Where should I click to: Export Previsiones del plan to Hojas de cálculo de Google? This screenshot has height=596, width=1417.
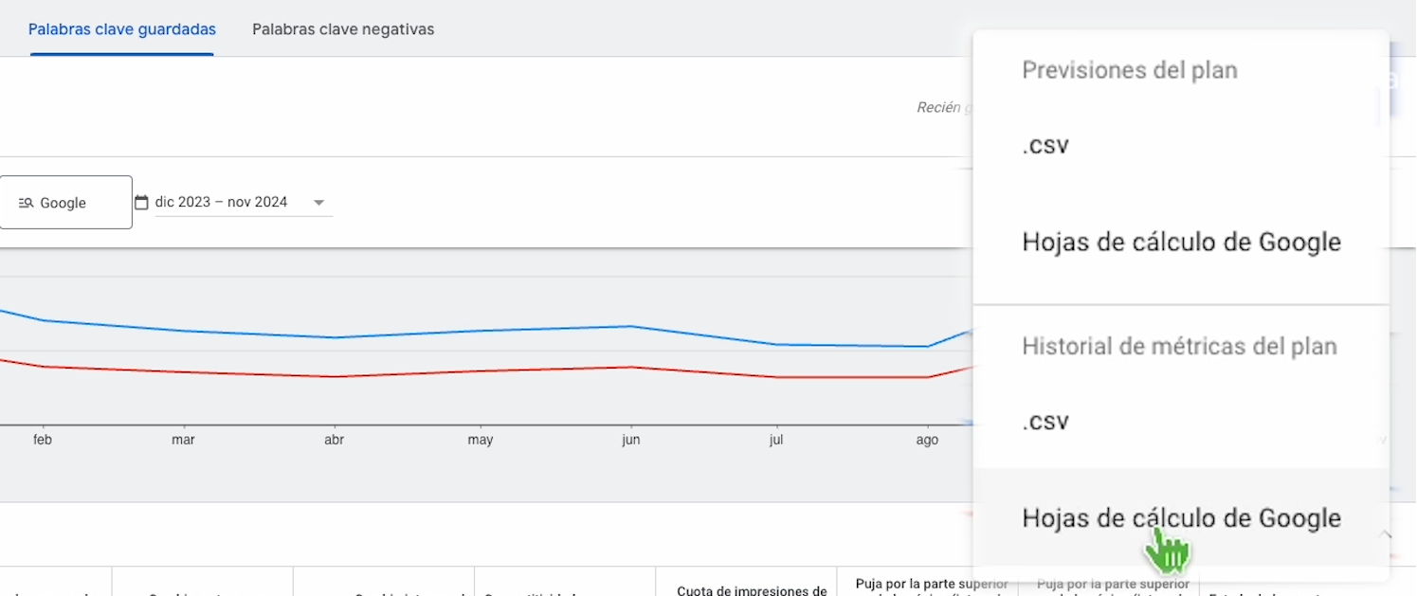coord(1181,243)
